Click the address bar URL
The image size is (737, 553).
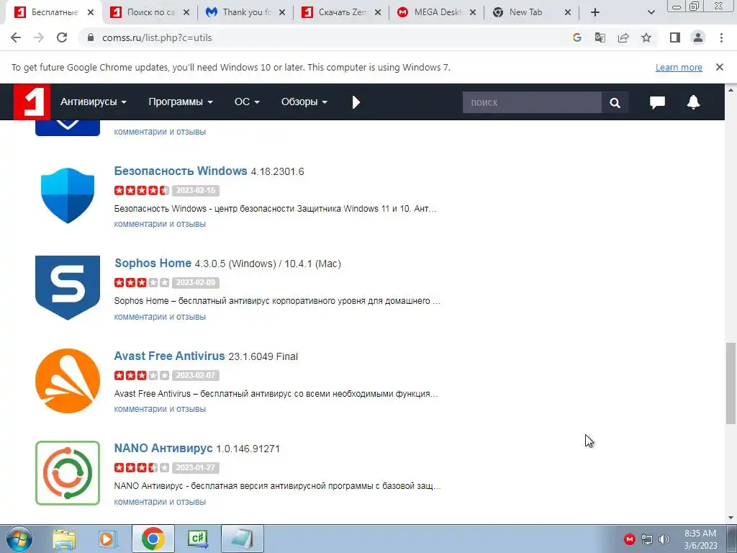pos(157,37)
